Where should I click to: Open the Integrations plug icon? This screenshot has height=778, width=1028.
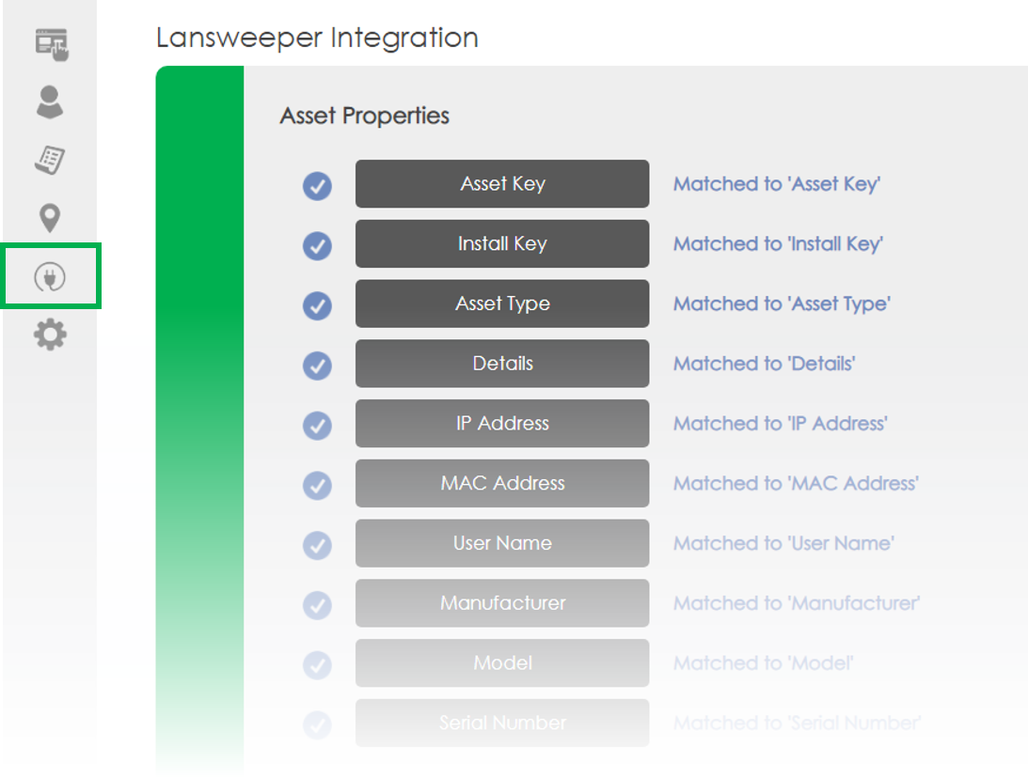(x=50, y=276)
